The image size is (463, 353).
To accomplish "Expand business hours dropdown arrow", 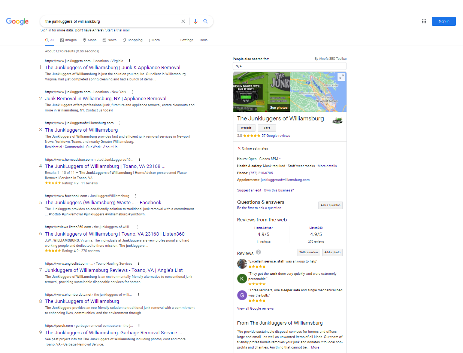I will click(x=279, y=159).
